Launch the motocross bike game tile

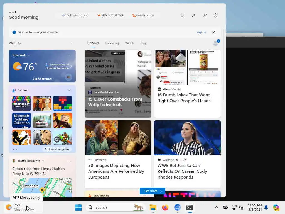click(63, 137)
